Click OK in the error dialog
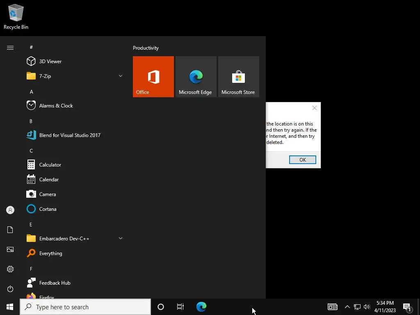The image size is (420, 315). (x=302, y=160)
